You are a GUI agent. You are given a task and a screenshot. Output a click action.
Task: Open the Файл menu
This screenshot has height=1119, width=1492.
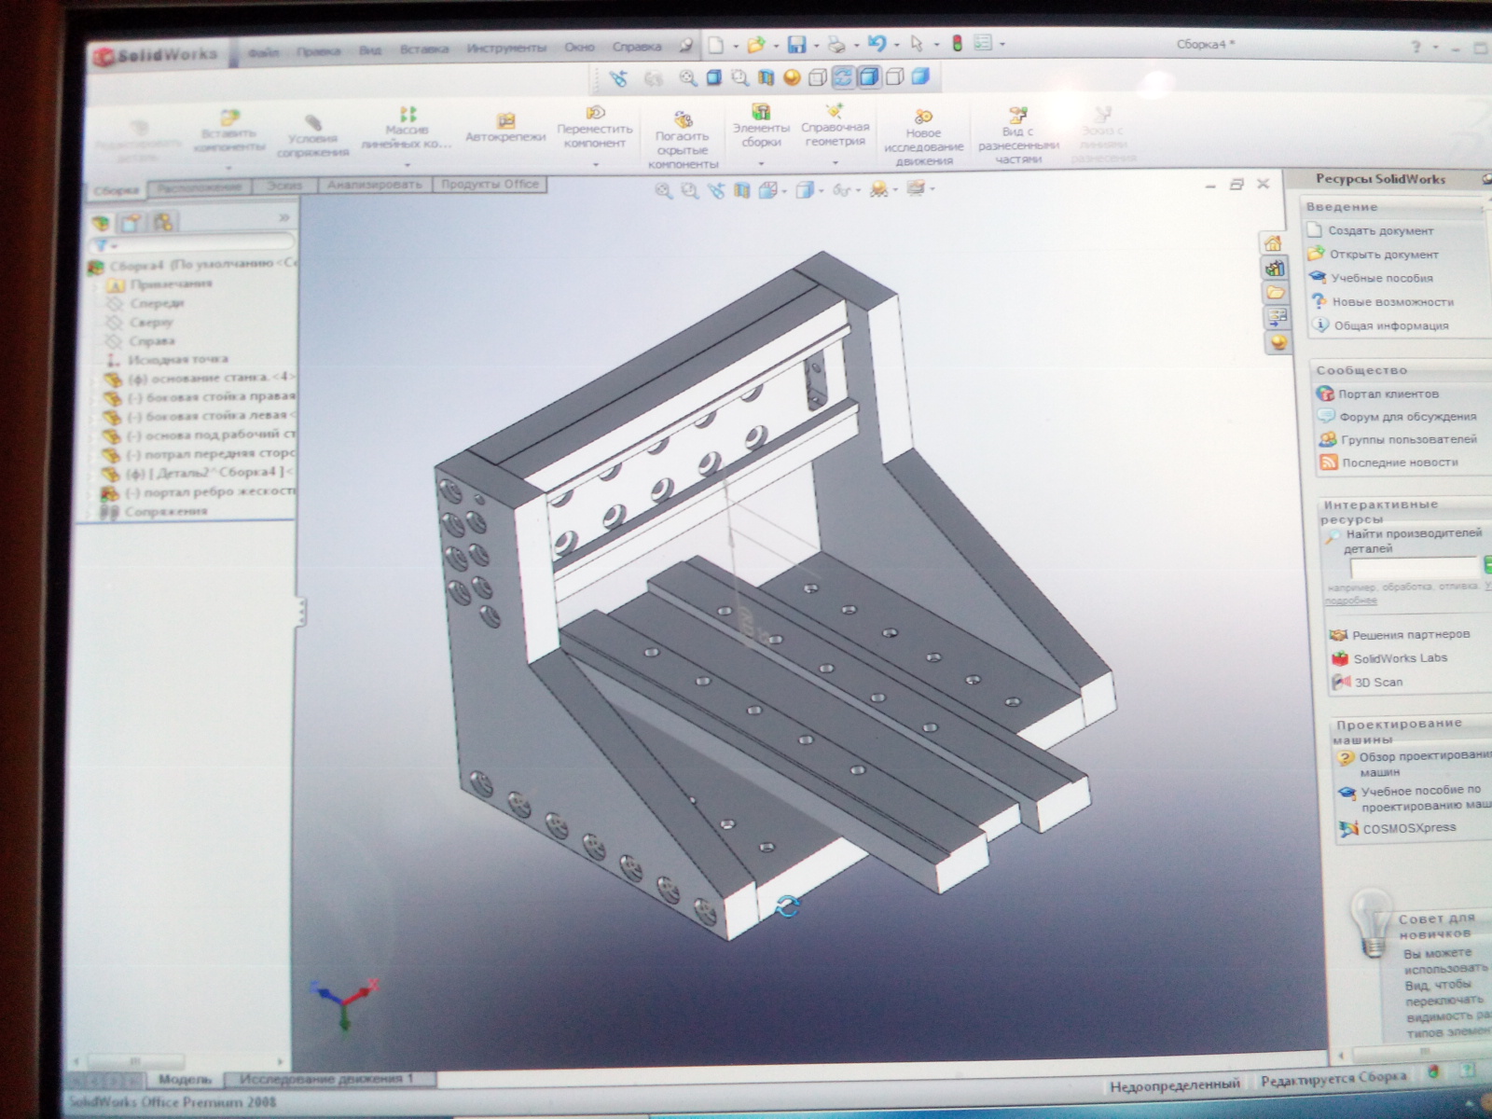(263, 52)
